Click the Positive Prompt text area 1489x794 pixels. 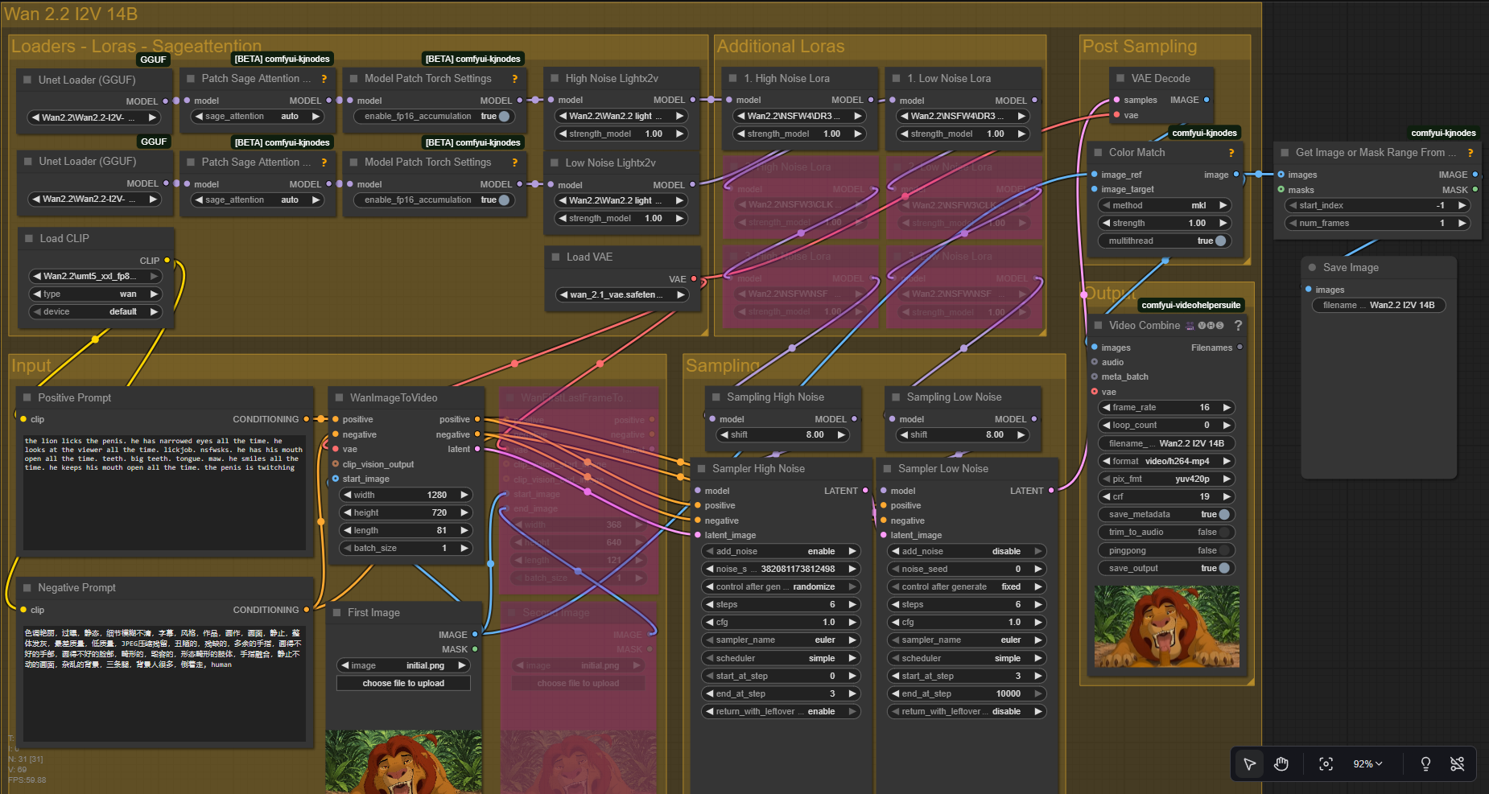tap(164, 491)
